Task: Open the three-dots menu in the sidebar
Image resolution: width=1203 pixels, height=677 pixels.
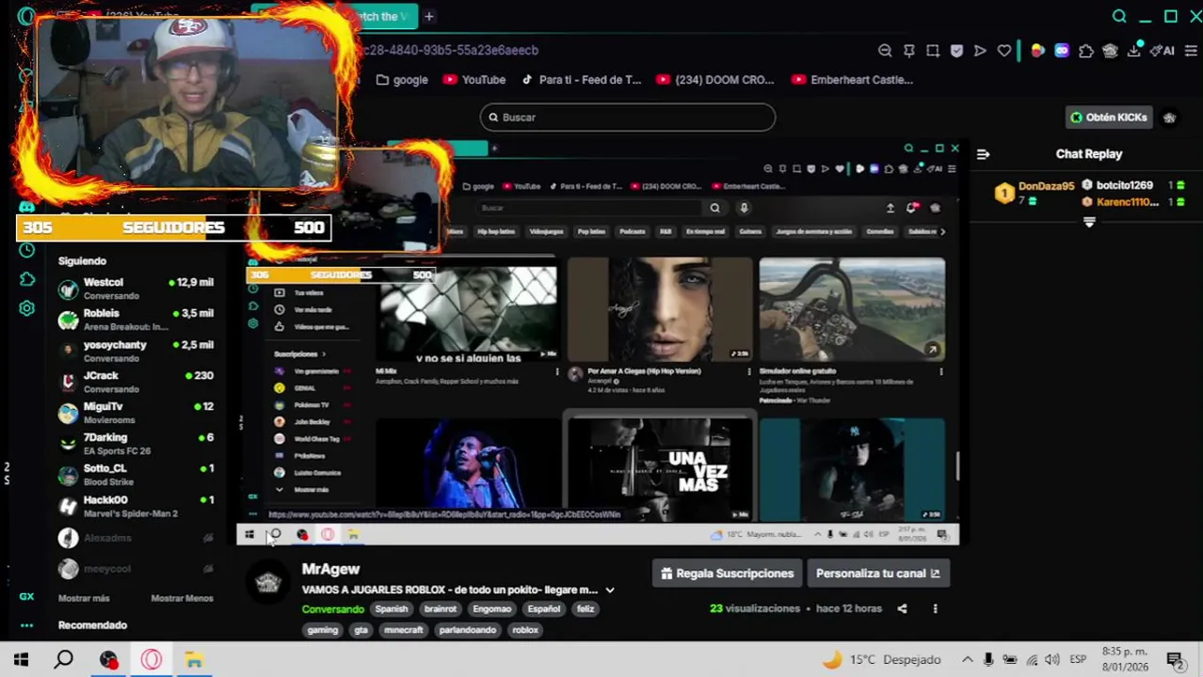Action: [x=26, y=625]
